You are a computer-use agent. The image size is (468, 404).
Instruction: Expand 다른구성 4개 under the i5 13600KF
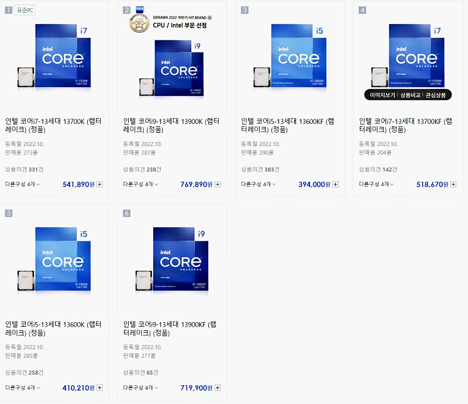point(259,184)
